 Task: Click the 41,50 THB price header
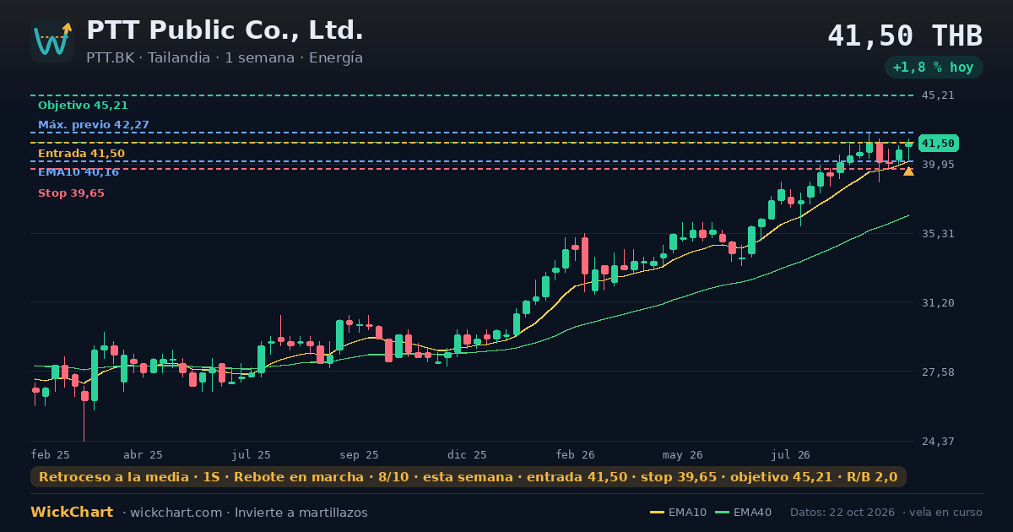point(905,36)
